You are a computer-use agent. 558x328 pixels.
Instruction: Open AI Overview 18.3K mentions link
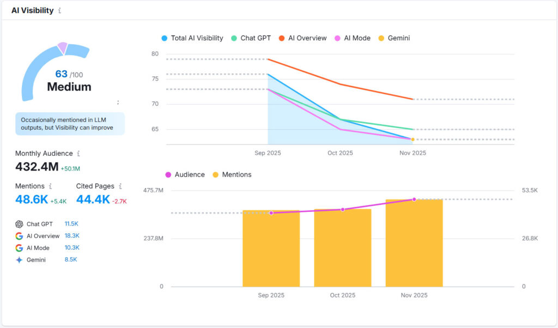coord(72,236)
